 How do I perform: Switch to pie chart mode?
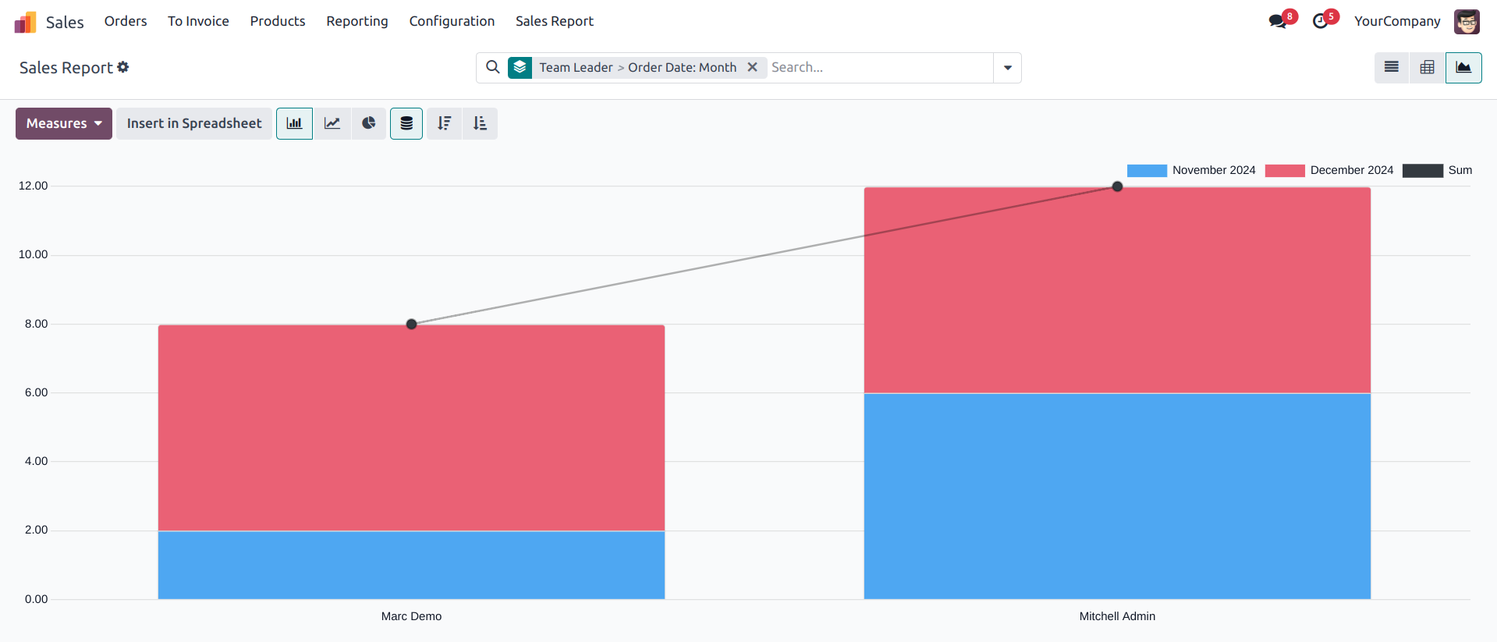[369, 123]
